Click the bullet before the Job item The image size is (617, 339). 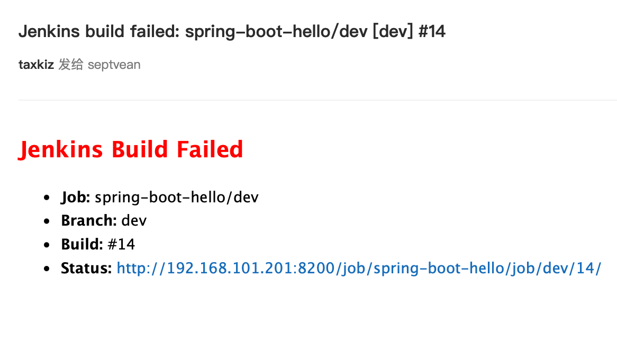click(x=49, y=198)
